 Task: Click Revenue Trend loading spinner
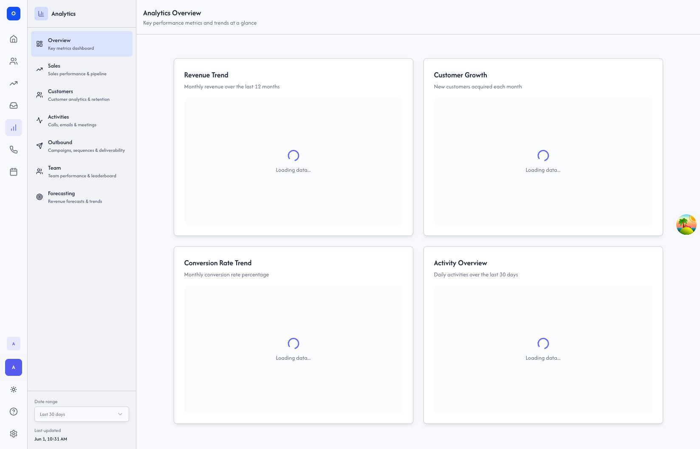coord(294,156)
